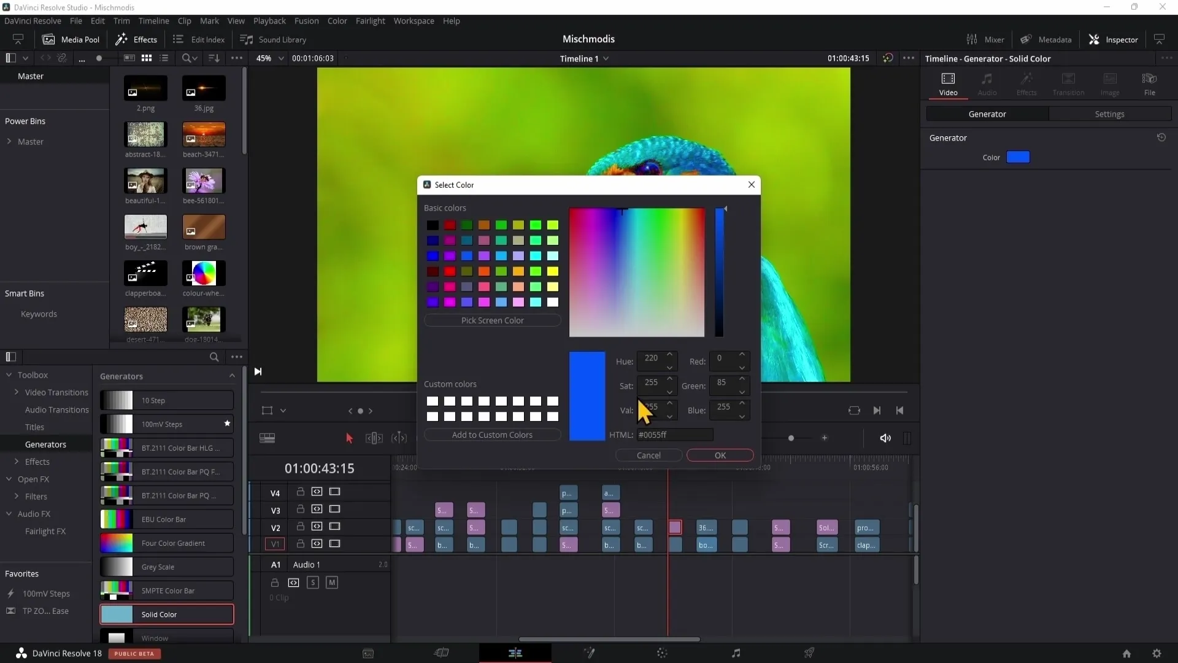Switch to the Settings tab in Inspector
The width and height of the screenshot is (1178, 663).
pyautogui.click(x=1109, y=114)
